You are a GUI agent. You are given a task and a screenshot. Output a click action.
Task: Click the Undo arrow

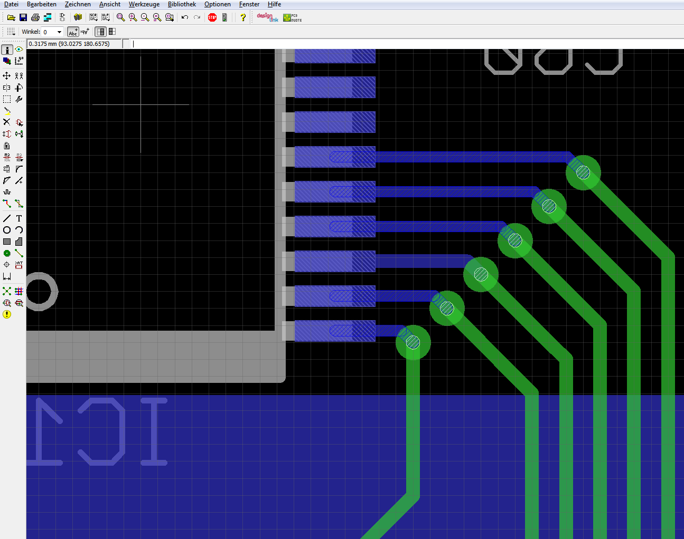pyautogui.click(x=185, y=17)
